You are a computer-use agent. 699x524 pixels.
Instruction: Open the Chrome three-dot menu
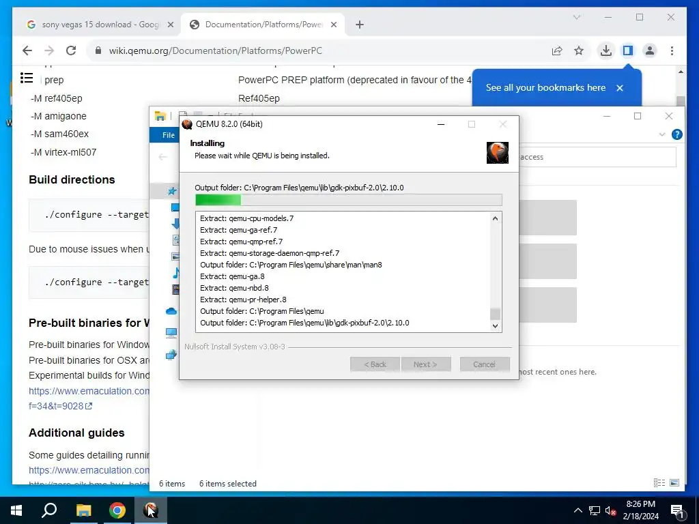[672, 50]
